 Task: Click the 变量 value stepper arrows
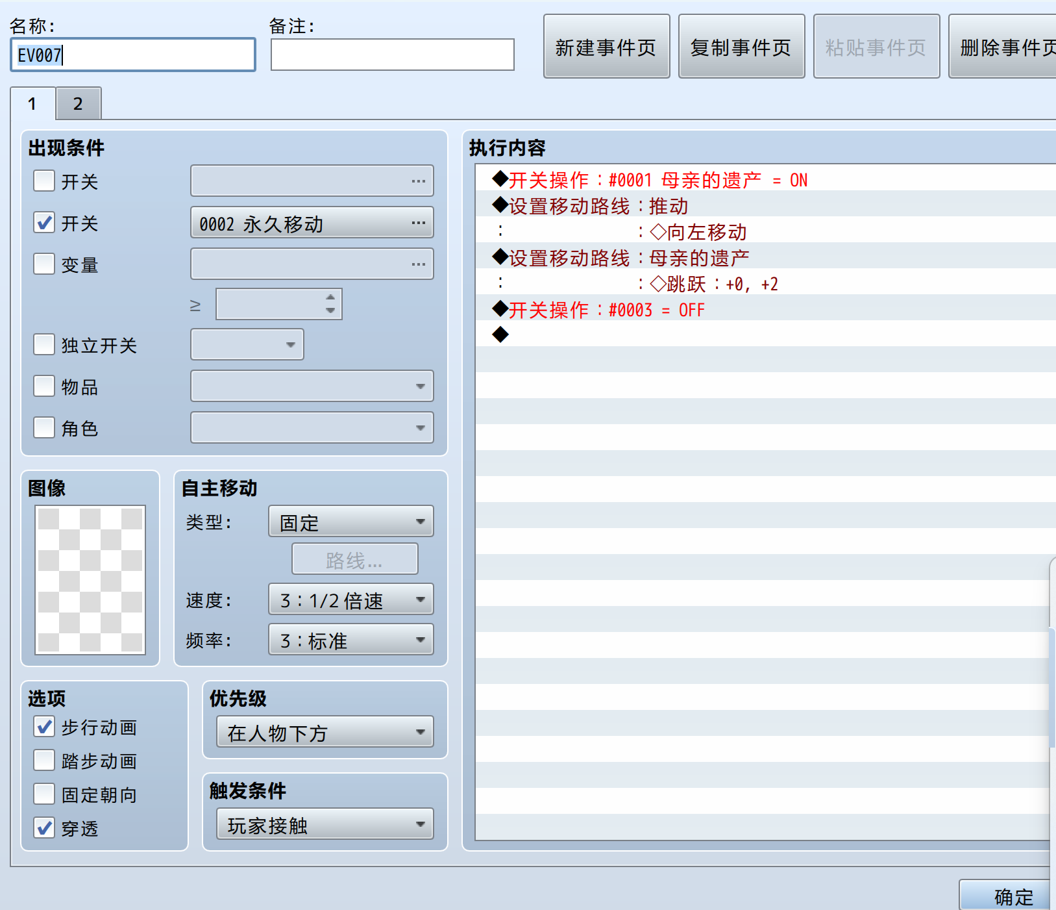[330, 304]
